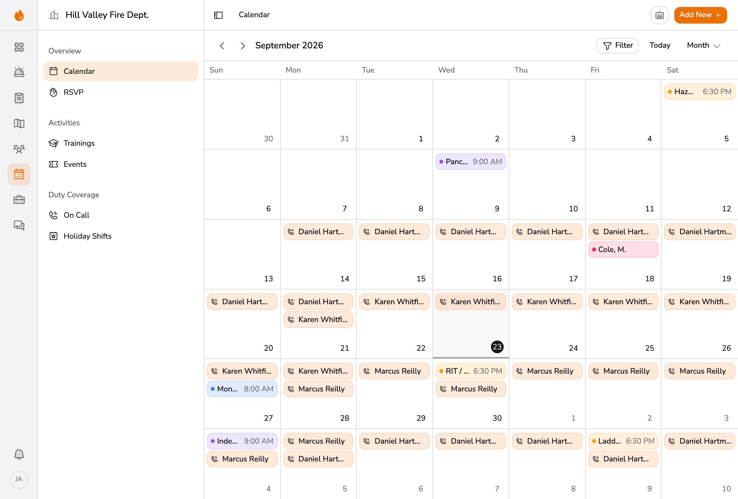Open the map icon in sidebar
Viewport: 738px width, 499px height.
pos(19,123)
